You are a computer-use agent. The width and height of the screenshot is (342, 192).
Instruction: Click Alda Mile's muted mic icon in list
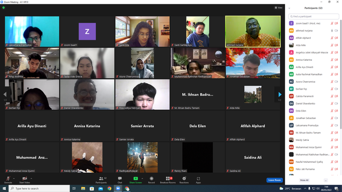[332, 45]
